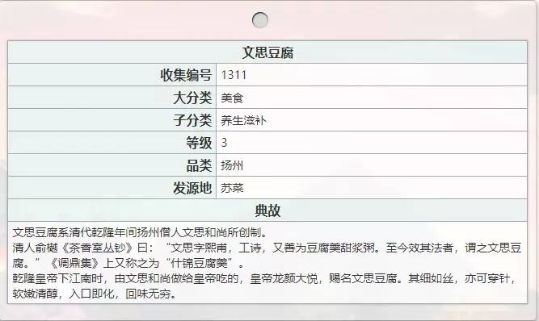The height and width of the screenshot is (321, 539).
Task: Click the 子分类 label
Action: click(192, 120)
